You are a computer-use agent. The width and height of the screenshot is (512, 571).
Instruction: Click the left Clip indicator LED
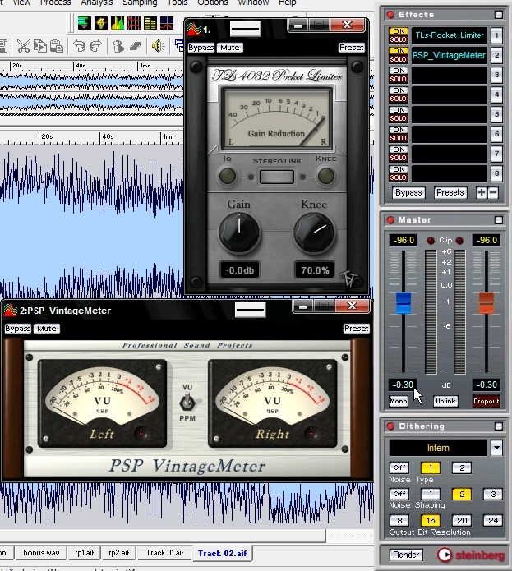[x=431, y=241]
